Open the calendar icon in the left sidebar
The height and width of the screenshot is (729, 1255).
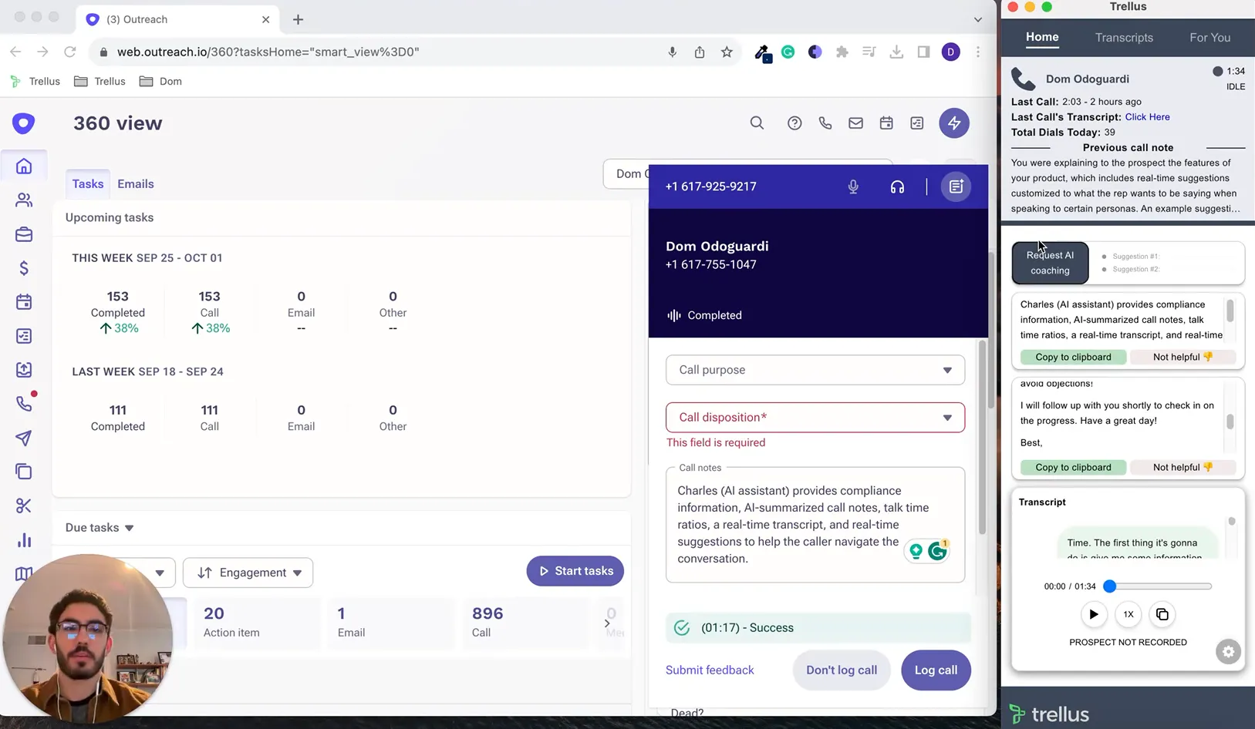pos(24,302)
